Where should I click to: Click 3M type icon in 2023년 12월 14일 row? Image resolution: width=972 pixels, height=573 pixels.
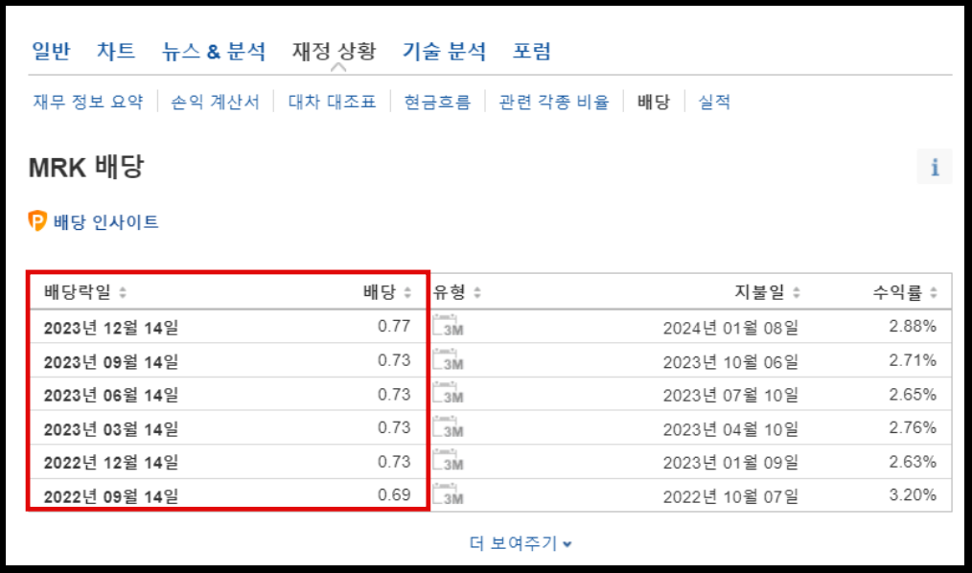click(449, 326)
